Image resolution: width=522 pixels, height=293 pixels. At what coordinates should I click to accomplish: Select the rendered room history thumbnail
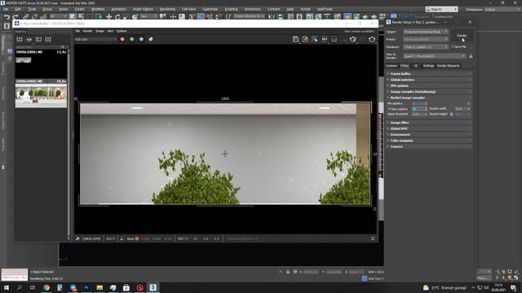[x=41, y=95]
